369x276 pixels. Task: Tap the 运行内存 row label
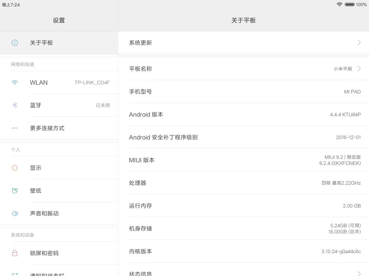pyautogui.click(x=140, y=205)
